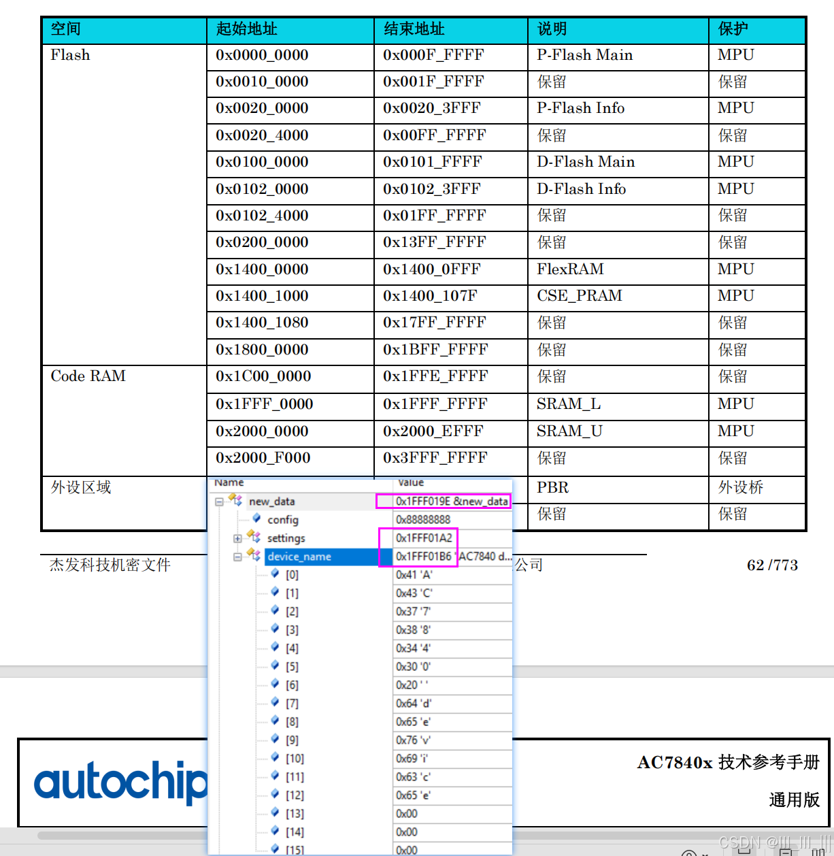Click the value 0x30 '0'
The width and height of the screenshot is (834, 856).
(x=413, y=667)
